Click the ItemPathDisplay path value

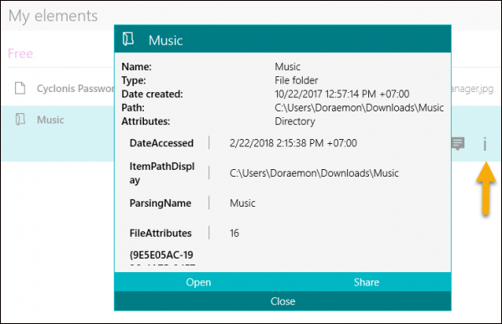pos(314,173)
